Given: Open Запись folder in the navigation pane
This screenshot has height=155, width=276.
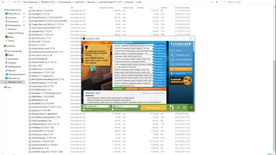Looking at the screenshot, I should point(11,41).
